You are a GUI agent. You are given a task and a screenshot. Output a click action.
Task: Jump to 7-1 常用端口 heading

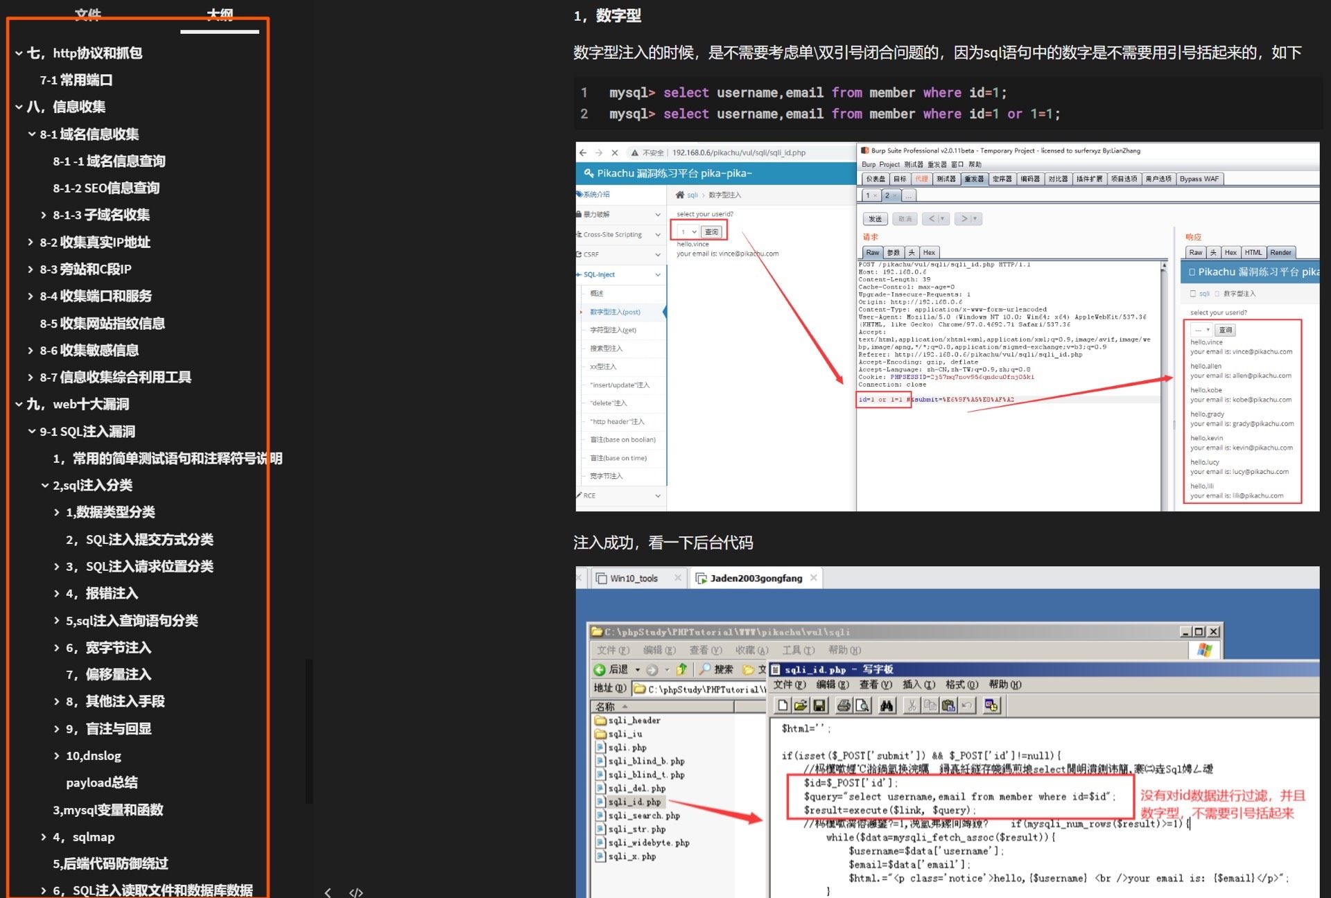coord(76,80)
